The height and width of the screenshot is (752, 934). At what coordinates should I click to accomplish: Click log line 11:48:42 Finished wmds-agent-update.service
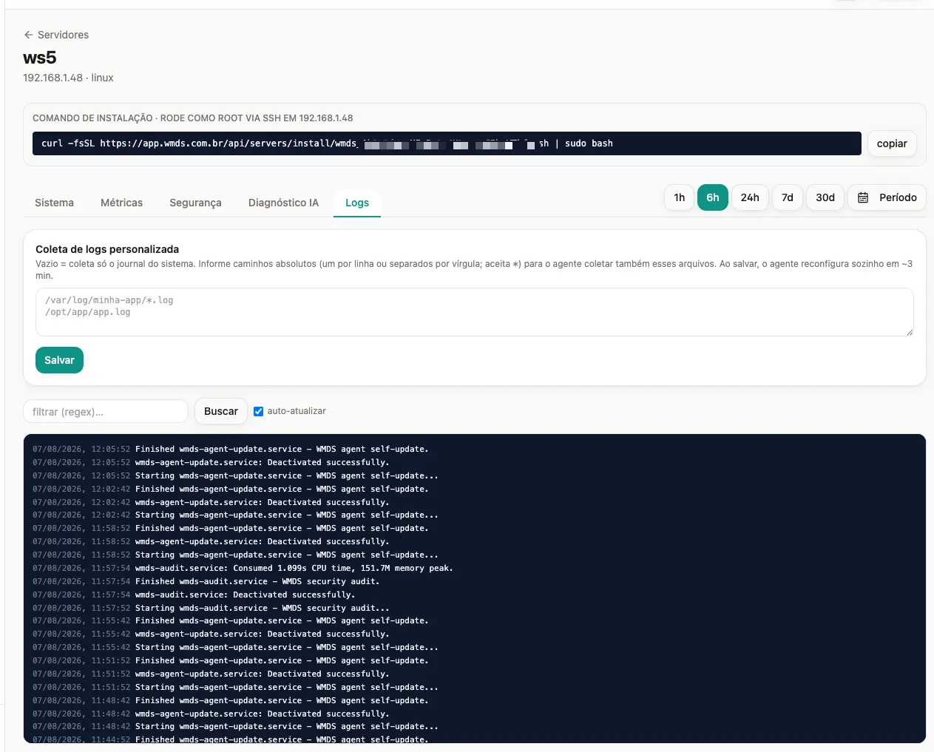point(231,700)
